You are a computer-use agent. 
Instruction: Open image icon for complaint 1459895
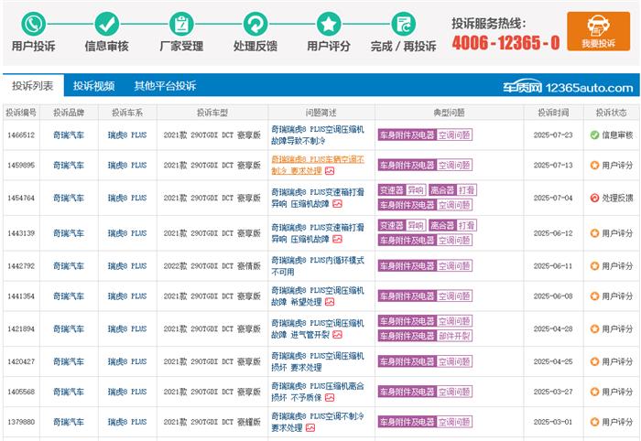pyautogui.click(x=331, y=171)
